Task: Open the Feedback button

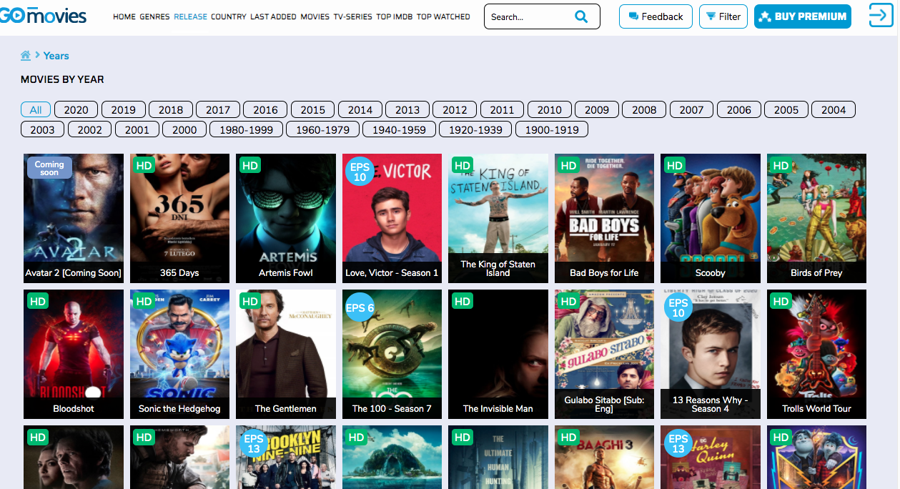Action: pos(656,16)
